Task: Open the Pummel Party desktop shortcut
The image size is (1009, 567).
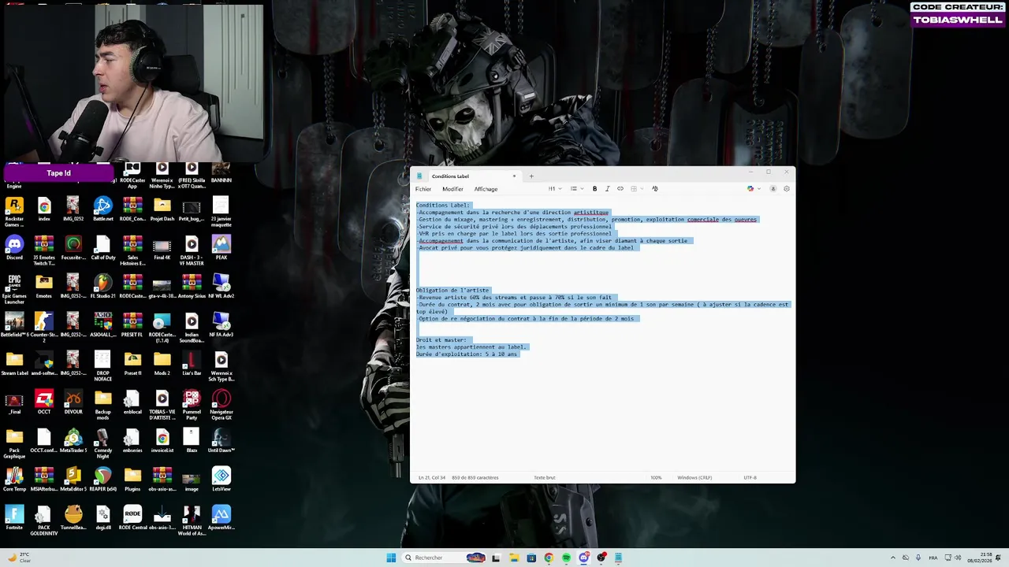Action: tap(192, 405)
